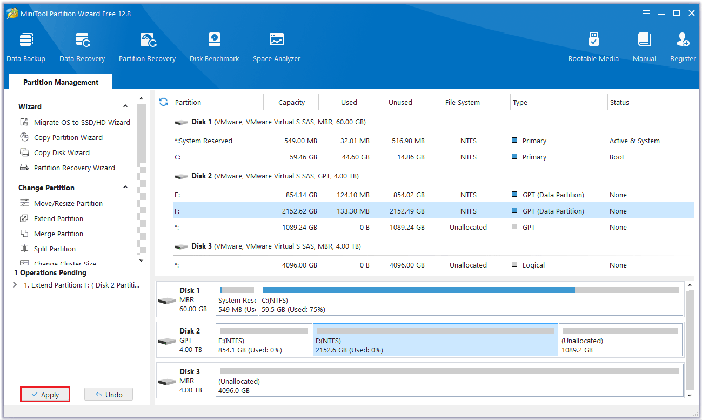Expand pending operation Extend Partition F:
Screen dimensions: 702x420
coord(15,285)
